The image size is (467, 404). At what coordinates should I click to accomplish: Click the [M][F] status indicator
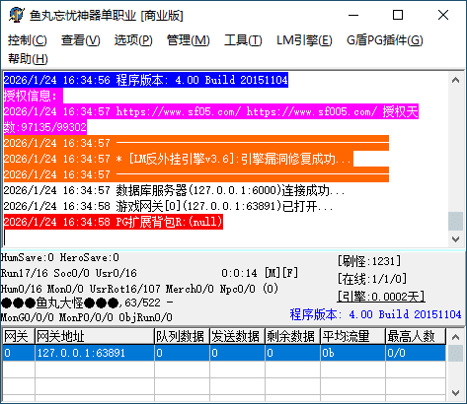pos(281,273)
